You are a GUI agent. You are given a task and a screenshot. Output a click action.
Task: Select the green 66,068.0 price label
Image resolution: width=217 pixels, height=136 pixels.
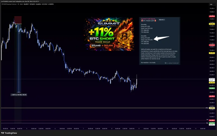click(x=212, y=88)
